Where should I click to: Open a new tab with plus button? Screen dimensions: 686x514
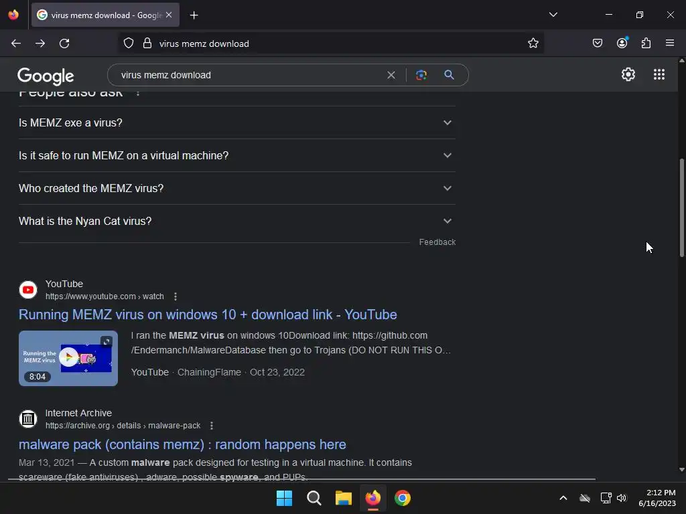(x=194, y=15)
